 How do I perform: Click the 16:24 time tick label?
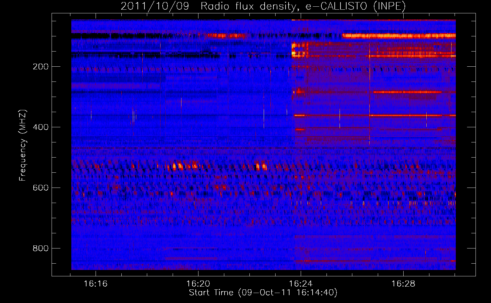[301, 284]
